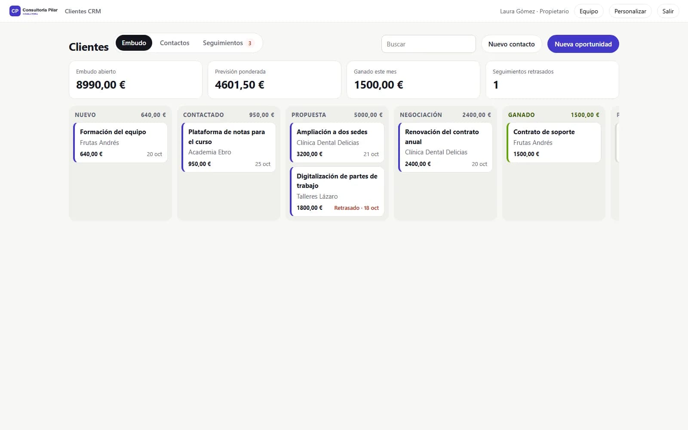This screenshot has height=430, width=688.
Task: Click the NUEVO column header
Action: [85, 115]
